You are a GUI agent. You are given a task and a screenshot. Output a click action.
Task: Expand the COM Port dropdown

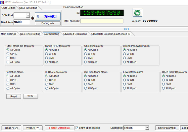pyautogui.click(x=28, y=15)
